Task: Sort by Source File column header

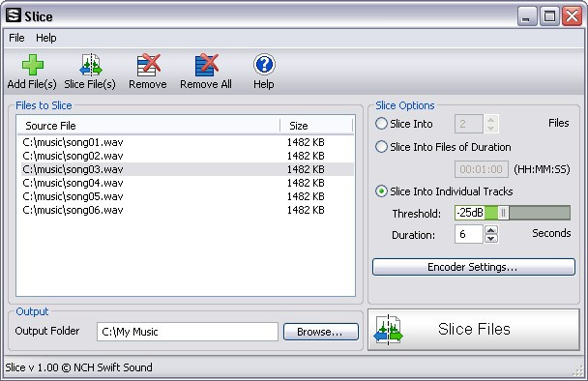Action: point(149,126)
